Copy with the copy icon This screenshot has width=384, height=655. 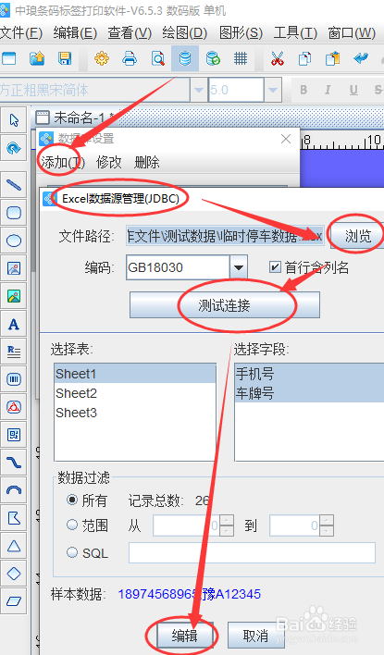[x=304, y=58]
